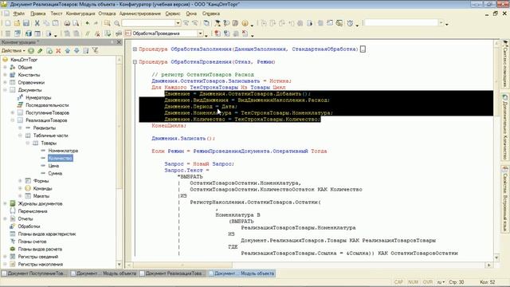The height and width of the screenshot is (287, 510).
Task: Expand the ПоступлениеТоваров node
Action: pyautogui.click(x=13, y=112)
